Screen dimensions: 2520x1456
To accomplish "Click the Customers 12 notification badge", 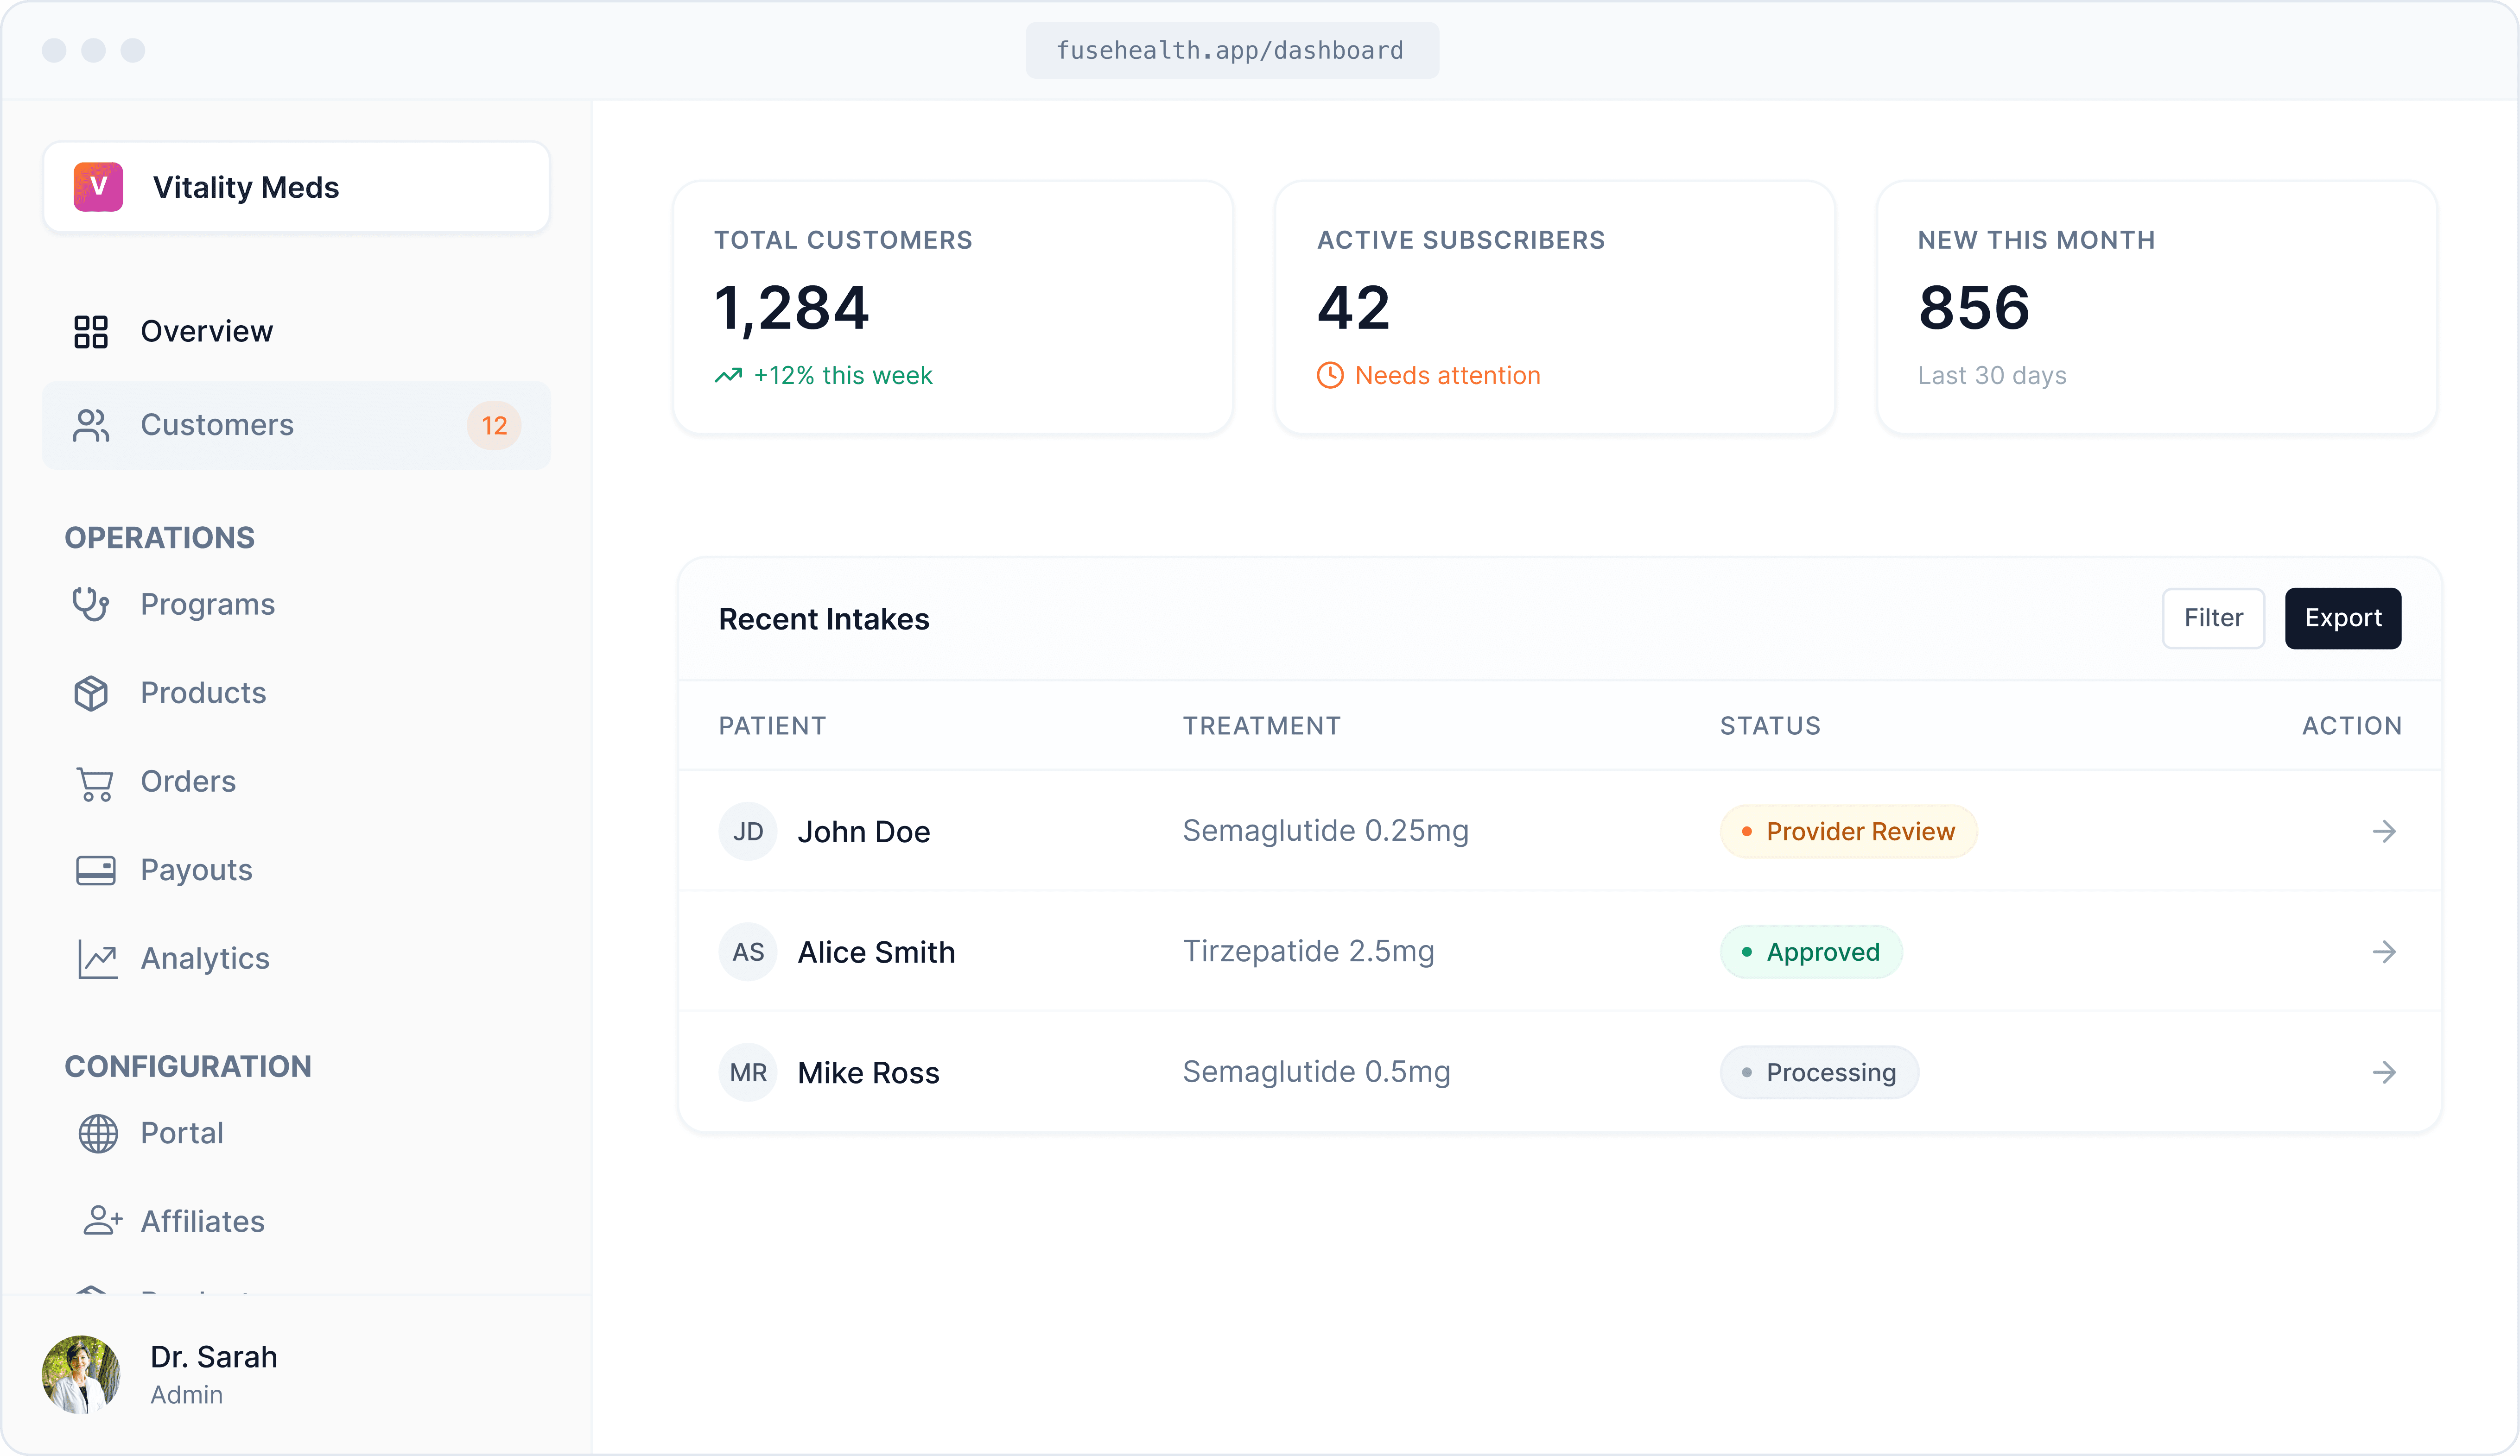I will [x=494, y=426].
